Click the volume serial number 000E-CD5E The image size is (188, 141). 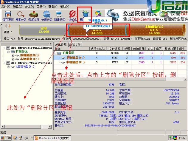(108, 112)
